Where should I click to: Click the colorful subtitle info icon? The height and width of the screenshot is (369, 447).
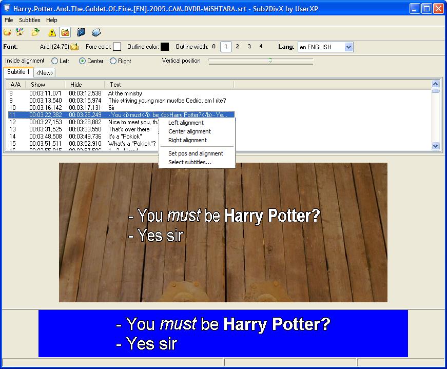click(20, 32)
